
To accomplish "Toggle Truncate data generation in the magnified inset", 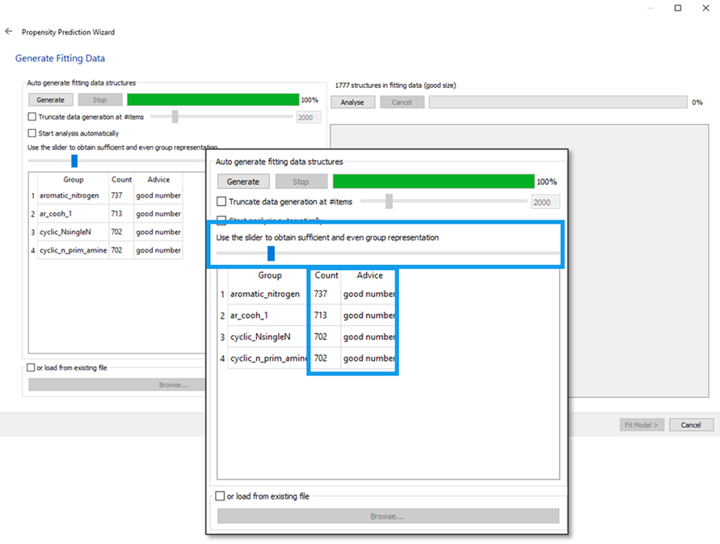I will point(222,202).
